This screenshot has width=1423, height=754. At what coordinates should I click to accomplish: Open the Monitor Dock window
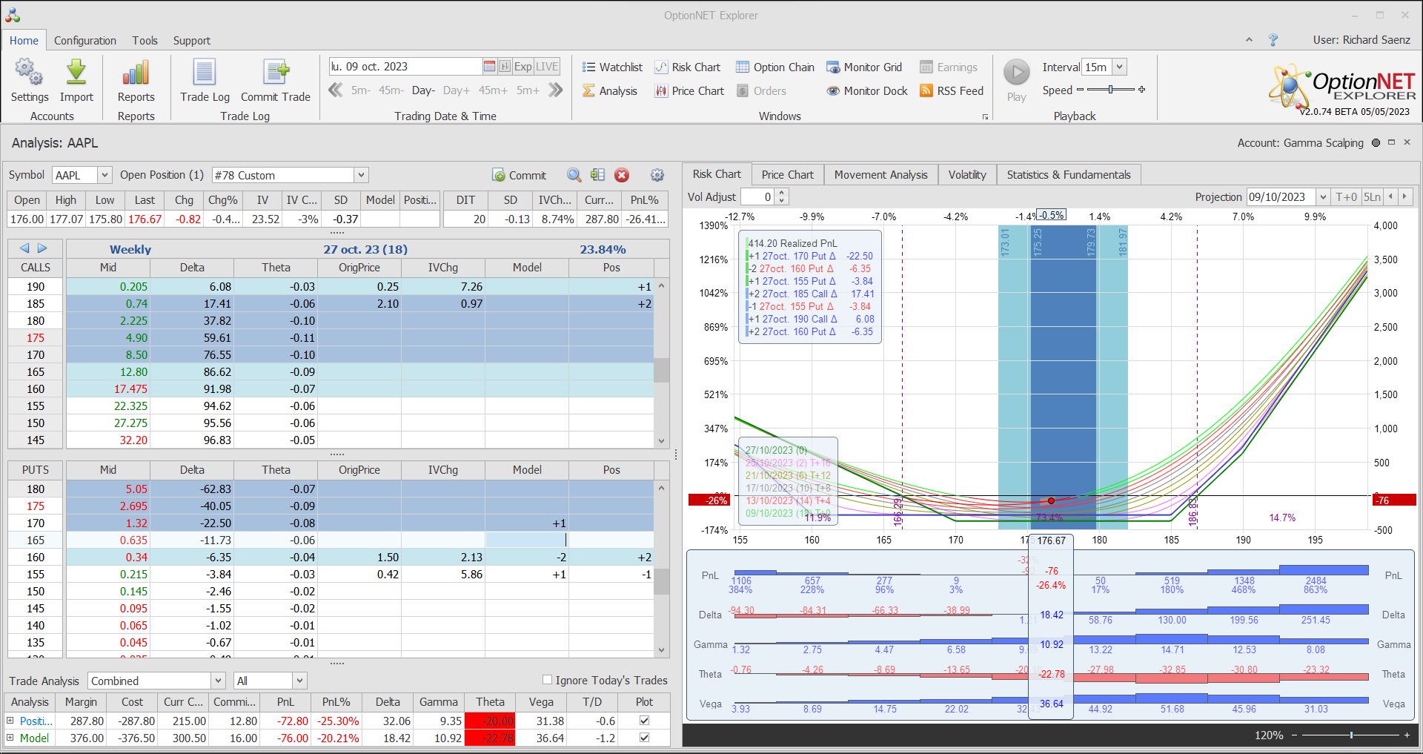coord(867,91)
